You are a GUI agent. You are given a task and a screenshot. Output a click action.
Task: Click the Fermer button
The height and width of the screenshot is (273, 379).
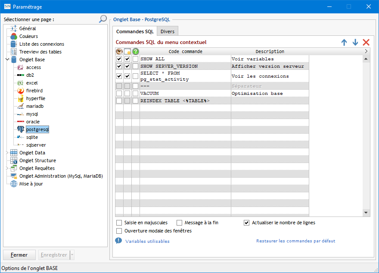click(19, 255)
